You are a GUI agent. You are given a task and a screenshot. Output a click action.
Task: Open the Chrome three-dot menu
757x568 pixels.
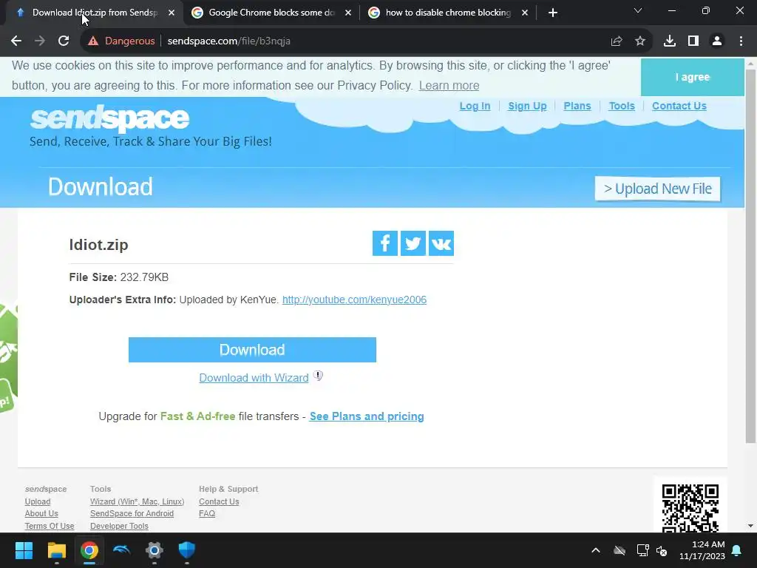[741, 41]
